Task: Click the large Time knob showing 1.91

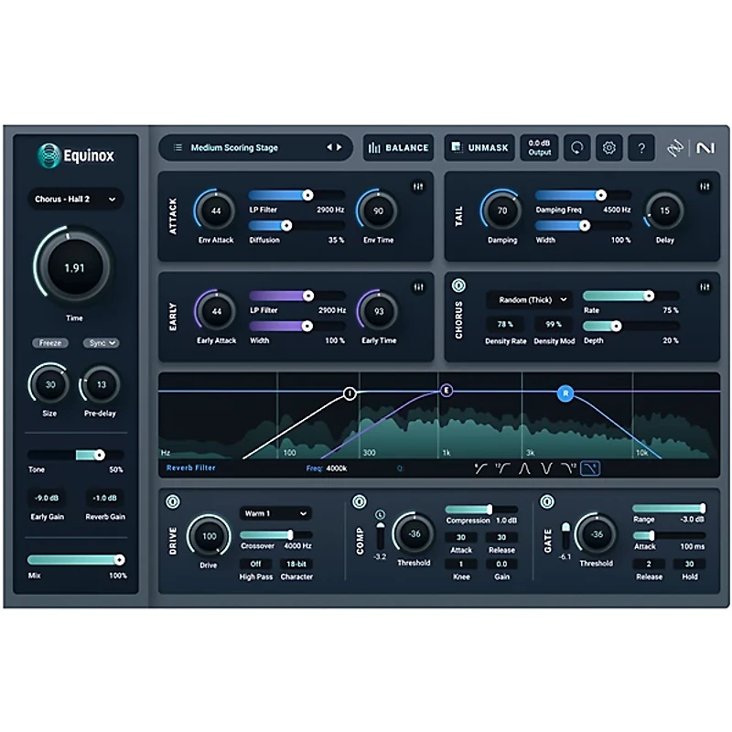Action: pyautogui.click(x=74, y=267)
